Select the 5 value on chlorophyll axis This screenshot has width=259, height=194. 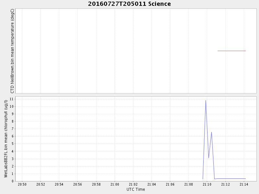pos(11,144)
